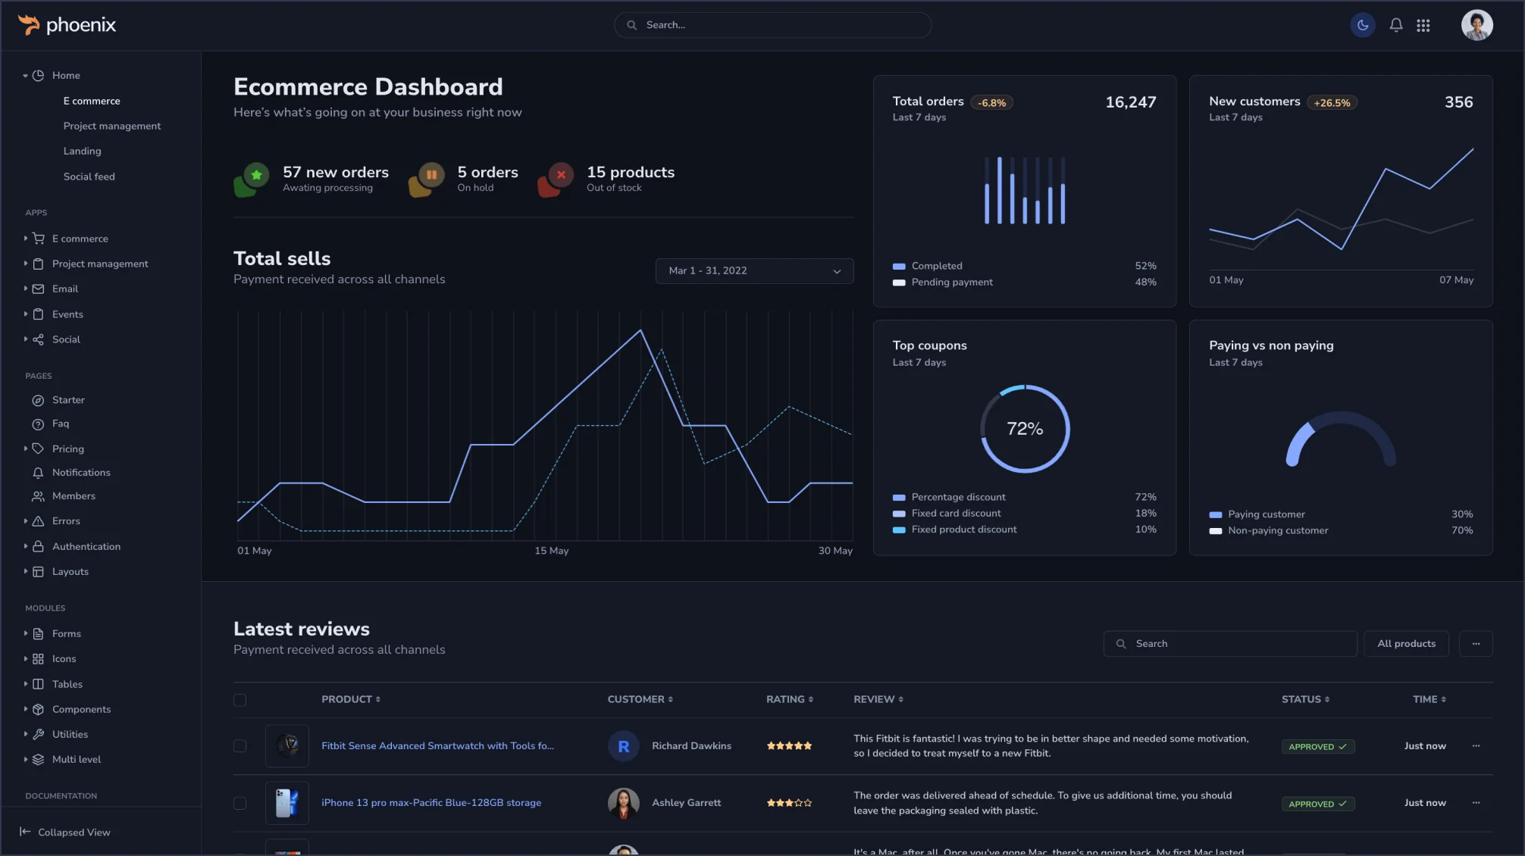The image size is (1525, 856).
Task: Click the Collapsed View arrow icon
Action: (25, 832)
